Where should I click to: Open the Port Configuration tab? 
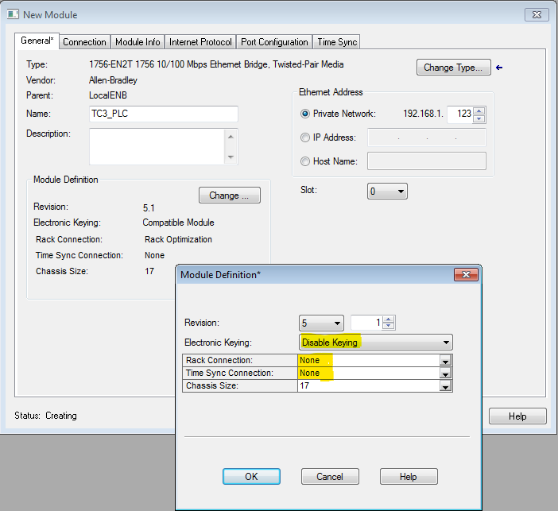tap(274, 42)
